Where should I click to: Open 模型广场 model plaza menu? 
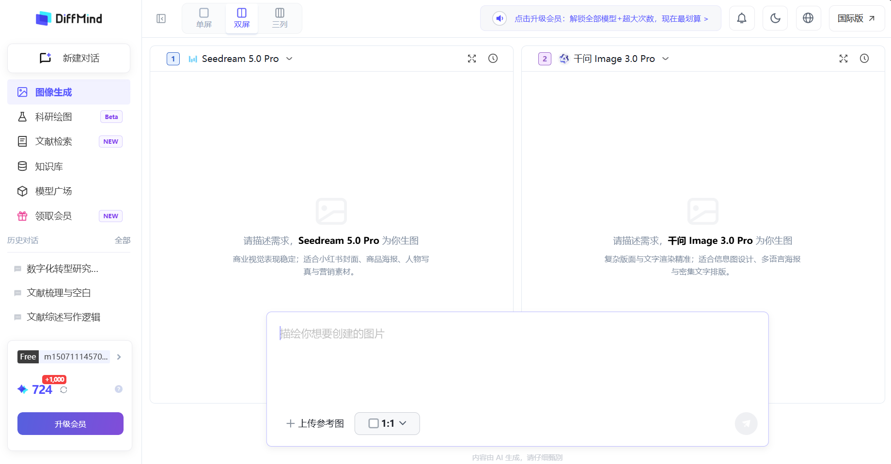click(69, 191)
